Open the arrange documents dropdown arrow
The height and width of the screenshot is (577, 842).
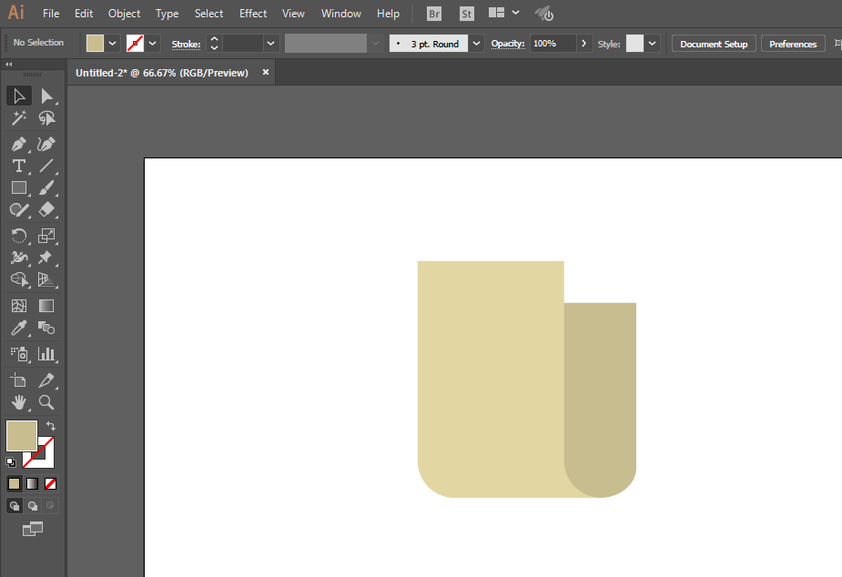tap(515, 13)
